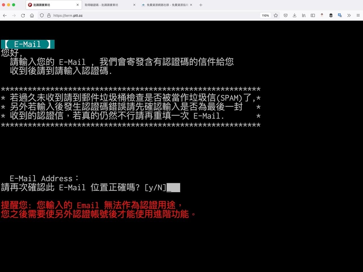
Task: Open a new tab with plus button
Action: coord(201,5)
